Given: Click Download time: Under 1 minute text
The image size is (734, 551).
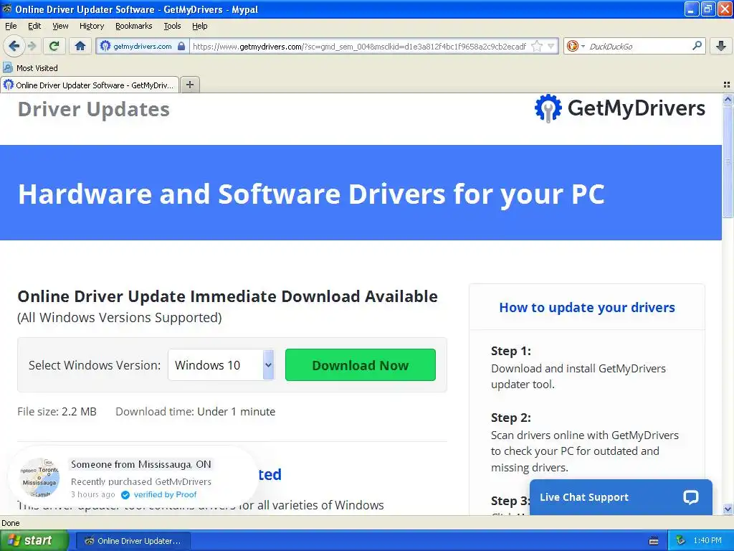Looking at the screenshot, I should point(195,411).
